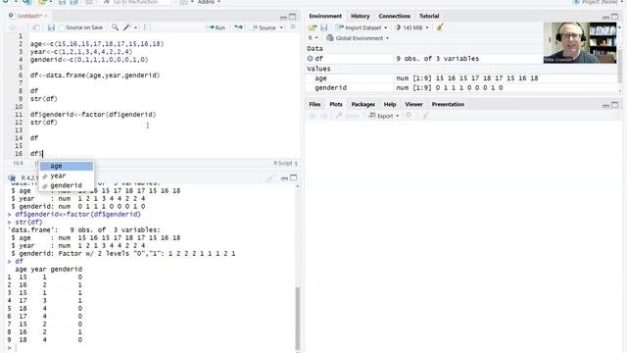Previous plot arrow in Plots pane
The image size is (627, 353).
[x=313, y=116]
